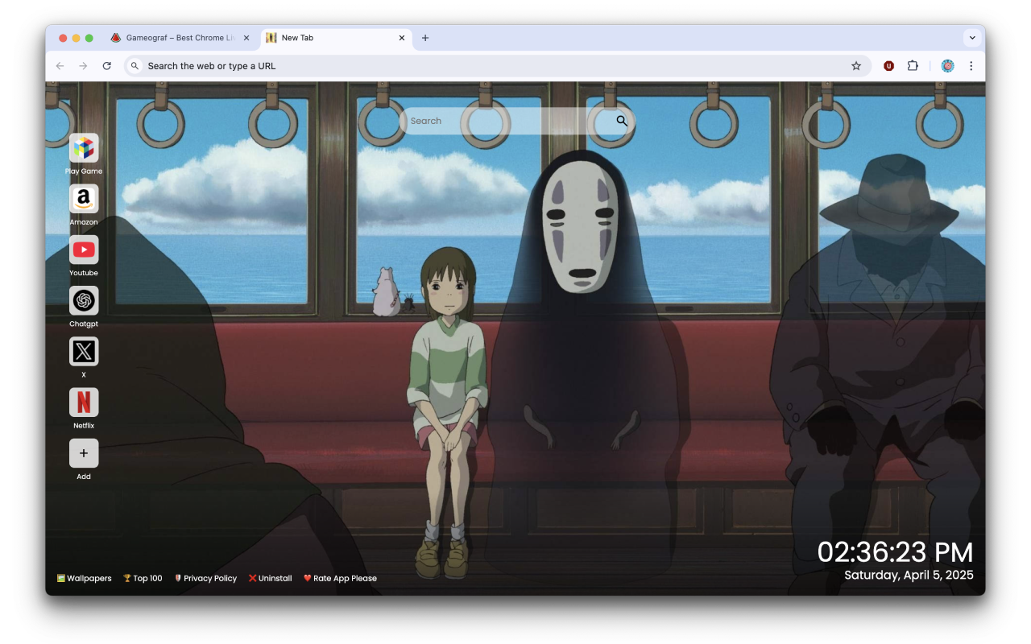Open the Privacy Policy link
The height and width of the screenshot is (644, 1031).
205,578
